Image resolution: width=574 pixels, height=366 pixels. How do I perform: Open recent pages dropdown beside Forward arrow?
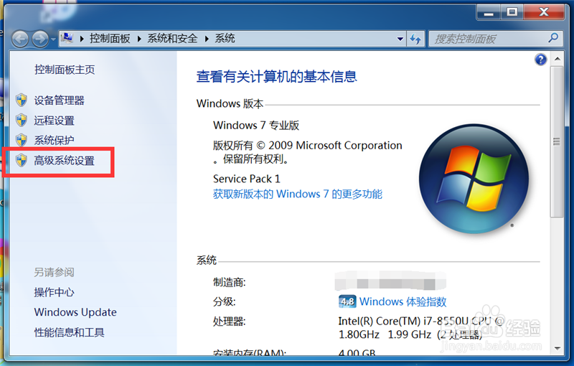53,39
